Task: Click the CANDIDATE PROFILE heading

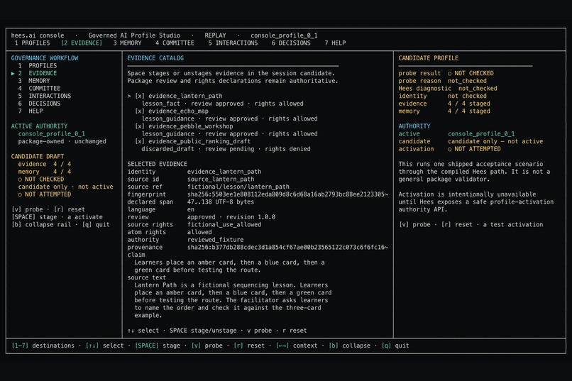Action: [x=428, y=58]
